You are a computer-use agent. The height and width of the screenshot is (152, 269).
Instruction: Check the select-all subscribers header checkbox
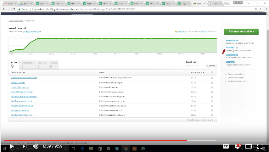click(x=212, y=72)
